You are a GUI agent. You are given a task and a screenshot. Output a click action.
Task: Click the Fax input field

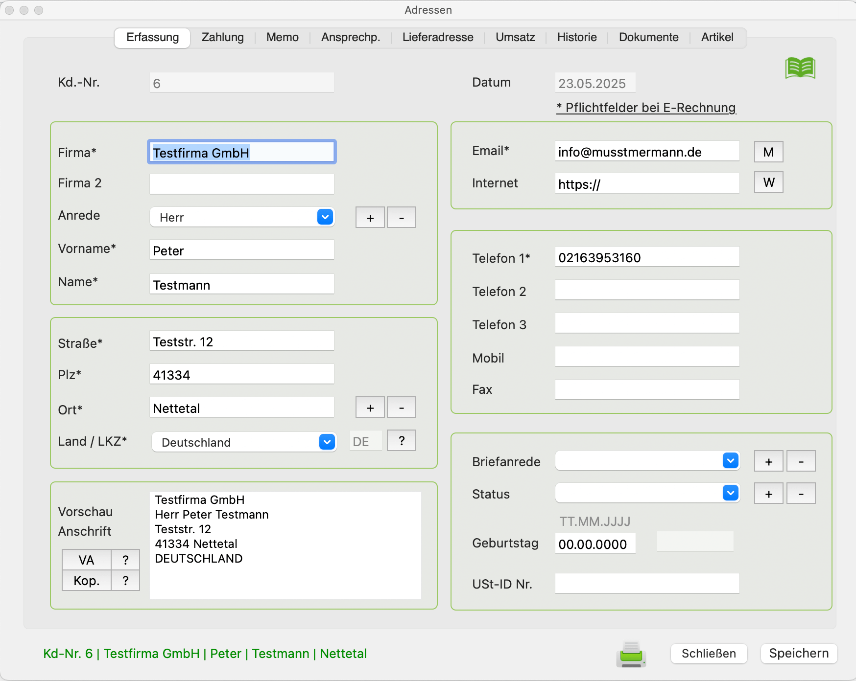pyautogui.click(x=647, y=389)
